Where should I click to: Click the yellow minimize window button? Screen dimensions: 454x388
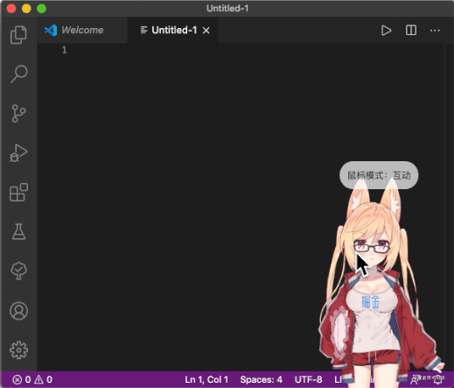tap(26, 9)
